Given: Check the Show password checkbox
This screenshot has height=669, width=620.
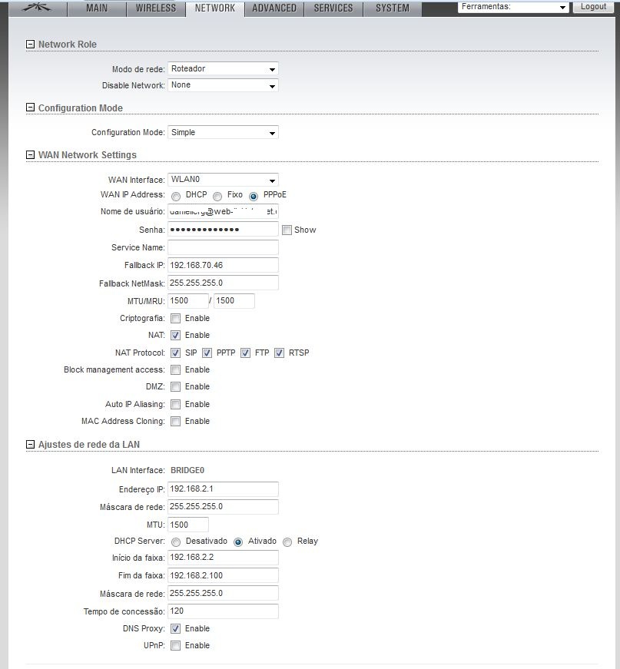Looking at the screenshot, I should [x=287, y=230].
